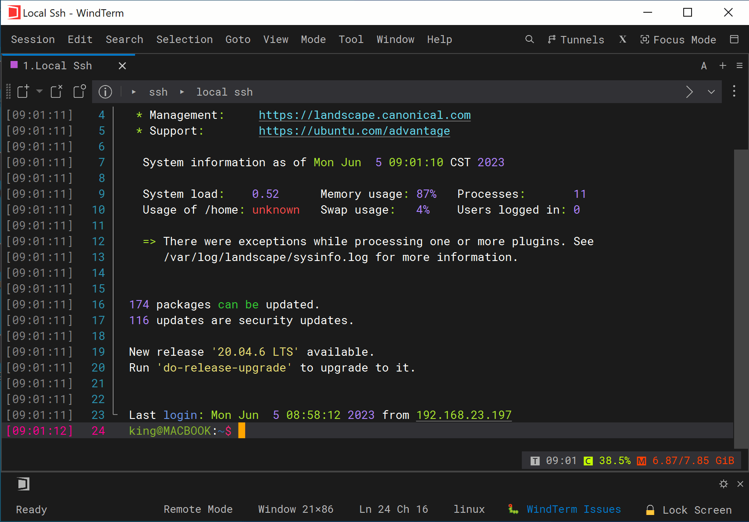Image resolution: width=749 pixels, height=522 pixels.
Task: Open the Search menu
Action: tap(125, 39)
